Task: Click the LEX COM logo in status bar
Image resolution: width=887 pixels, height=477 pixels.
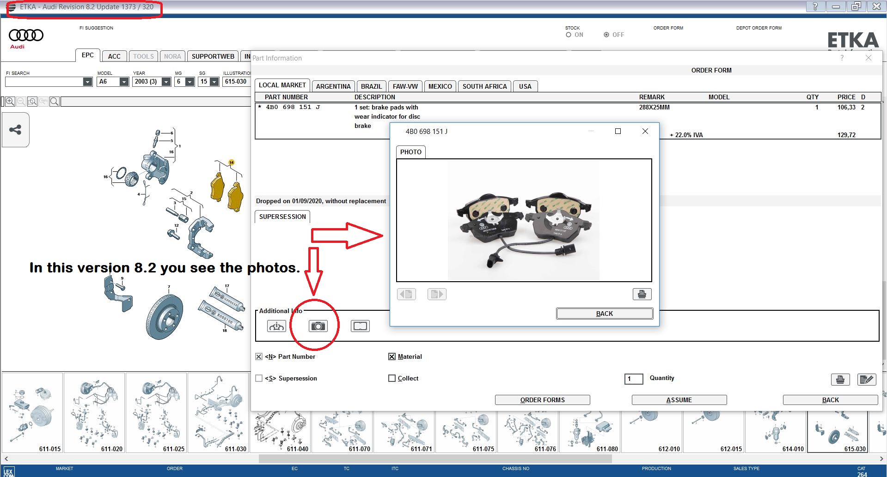Action: [x=8, y=472]
